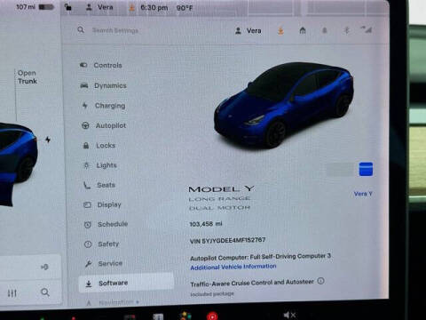Tap the 6:30 pm clock

[154, 7]
